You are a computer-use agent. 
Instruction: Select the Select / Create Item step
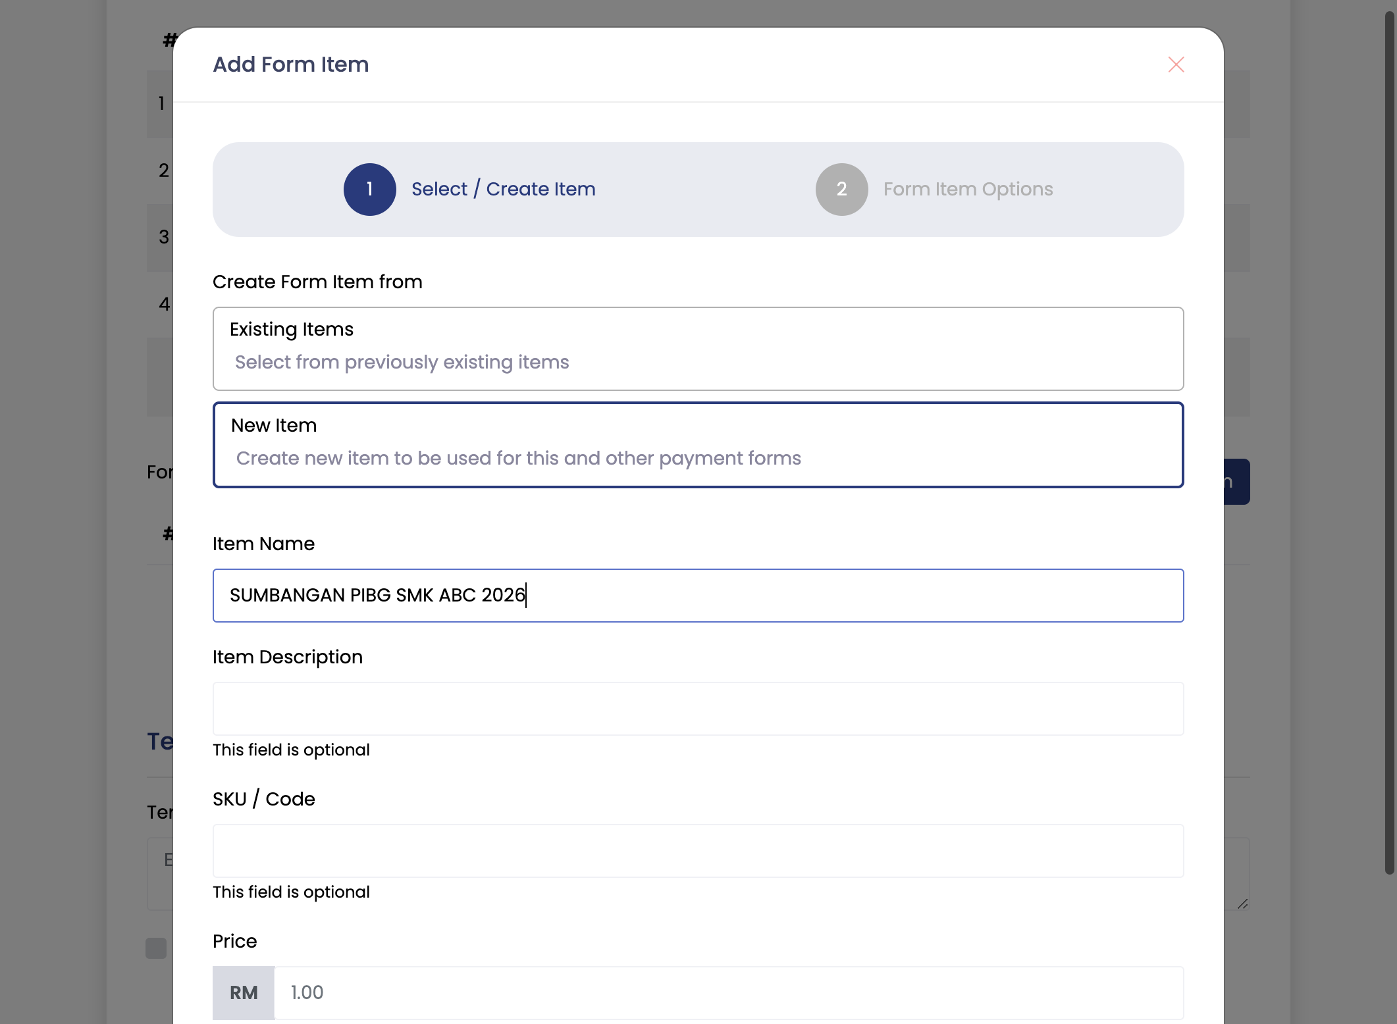(x=503, y=190)
